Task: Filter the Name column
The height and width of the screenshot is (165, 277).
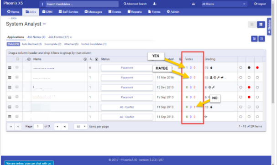Action: click(85, 59)
